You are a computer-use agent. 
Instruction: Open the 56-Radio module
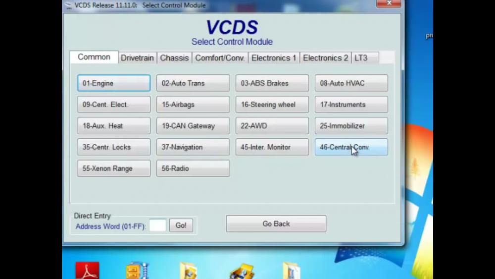[x=193, y=168]
